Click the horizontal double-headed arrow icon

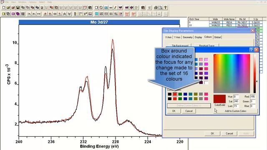(x=55, y=14)
